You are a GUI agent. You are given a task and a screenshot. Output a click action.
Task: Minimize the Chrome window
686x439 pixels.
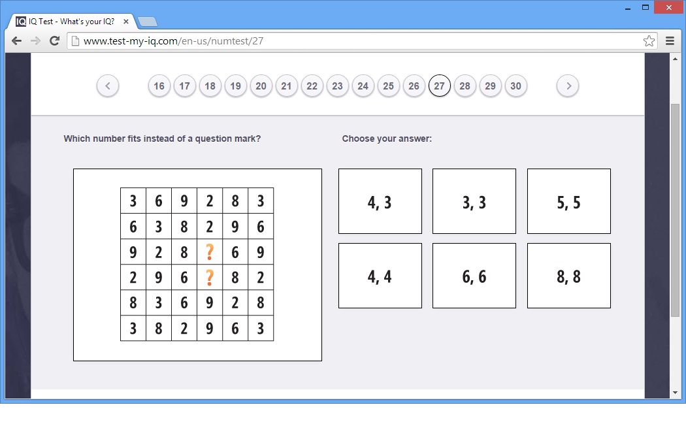[x=628, y=7]
